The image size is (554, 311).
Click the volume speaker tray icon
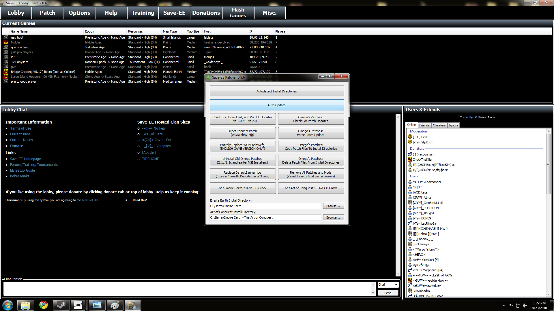click(x=525, y=306)
